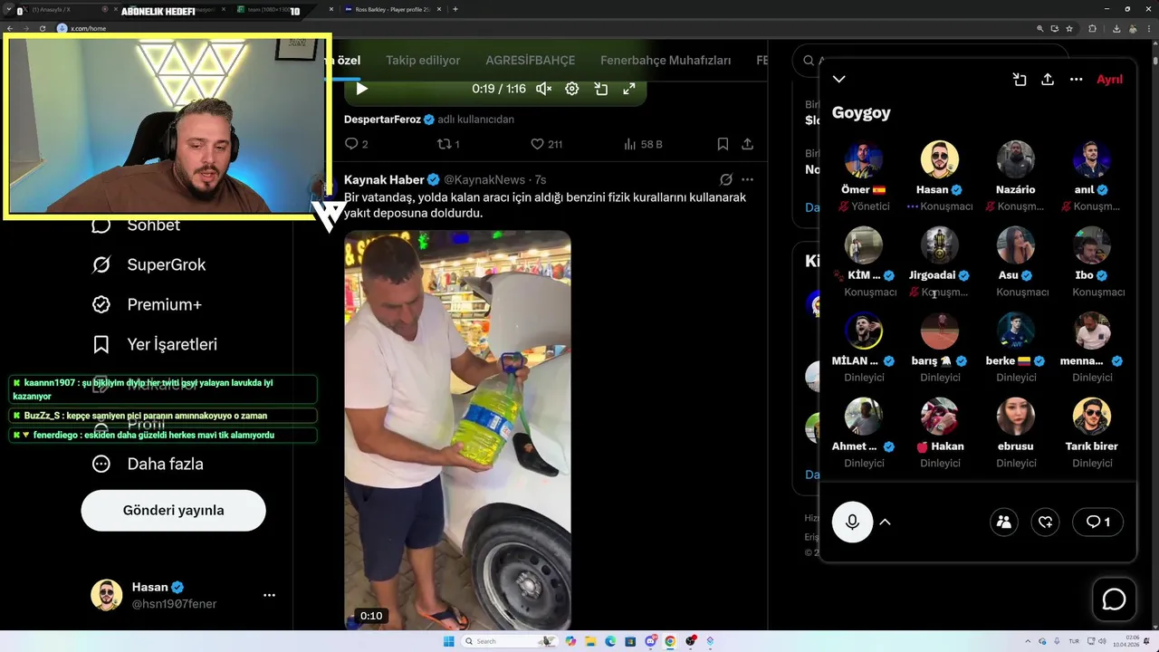Image resolution: width=1159 pixels, height=652 pixels.
Task: Select Jirgoadai speaker avatar
Action: point(940,244)
